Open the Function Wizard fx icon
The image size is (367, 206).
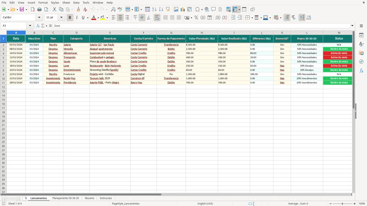[38, 26]
